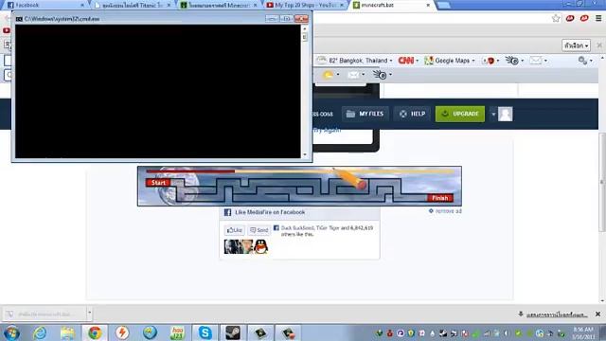Click the clock in the system tray

tap(583, 332)
